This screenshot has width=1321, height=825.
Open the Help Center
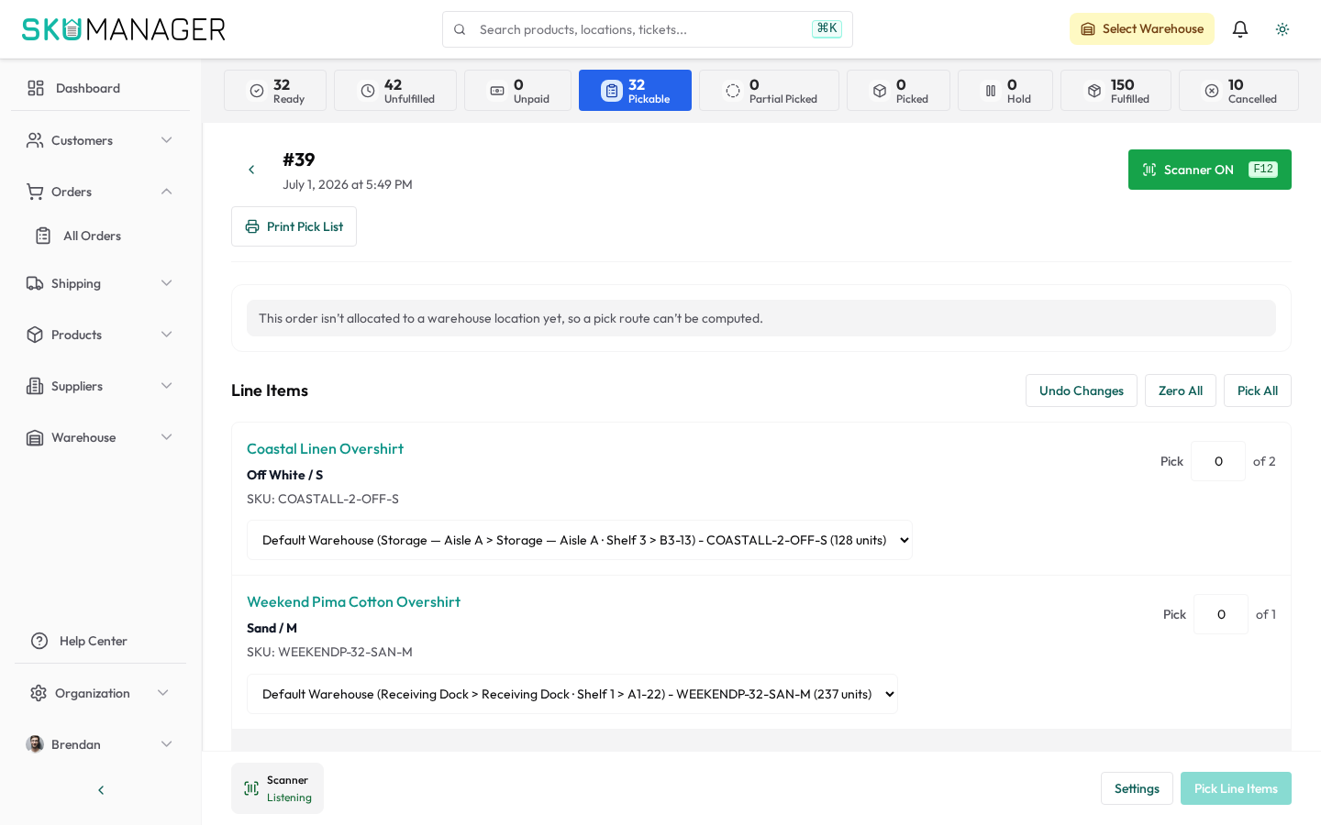pos(100,641)
